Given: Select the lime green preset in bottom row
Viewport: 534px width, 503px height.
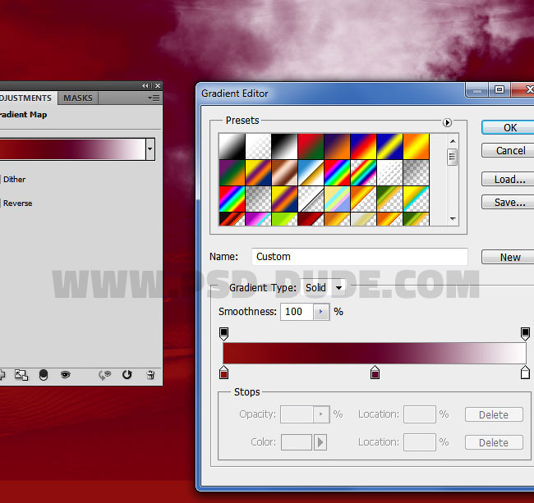Looking at the screenshot, I should [x=284, y=219].
